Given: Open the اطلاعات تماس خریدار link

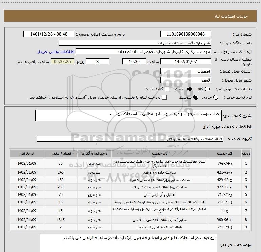Looking at the screenshot, I should coord(56,52).
